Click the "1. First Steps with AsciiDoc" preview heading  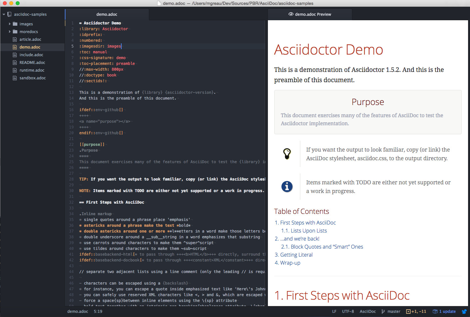(x=342, y=295)
